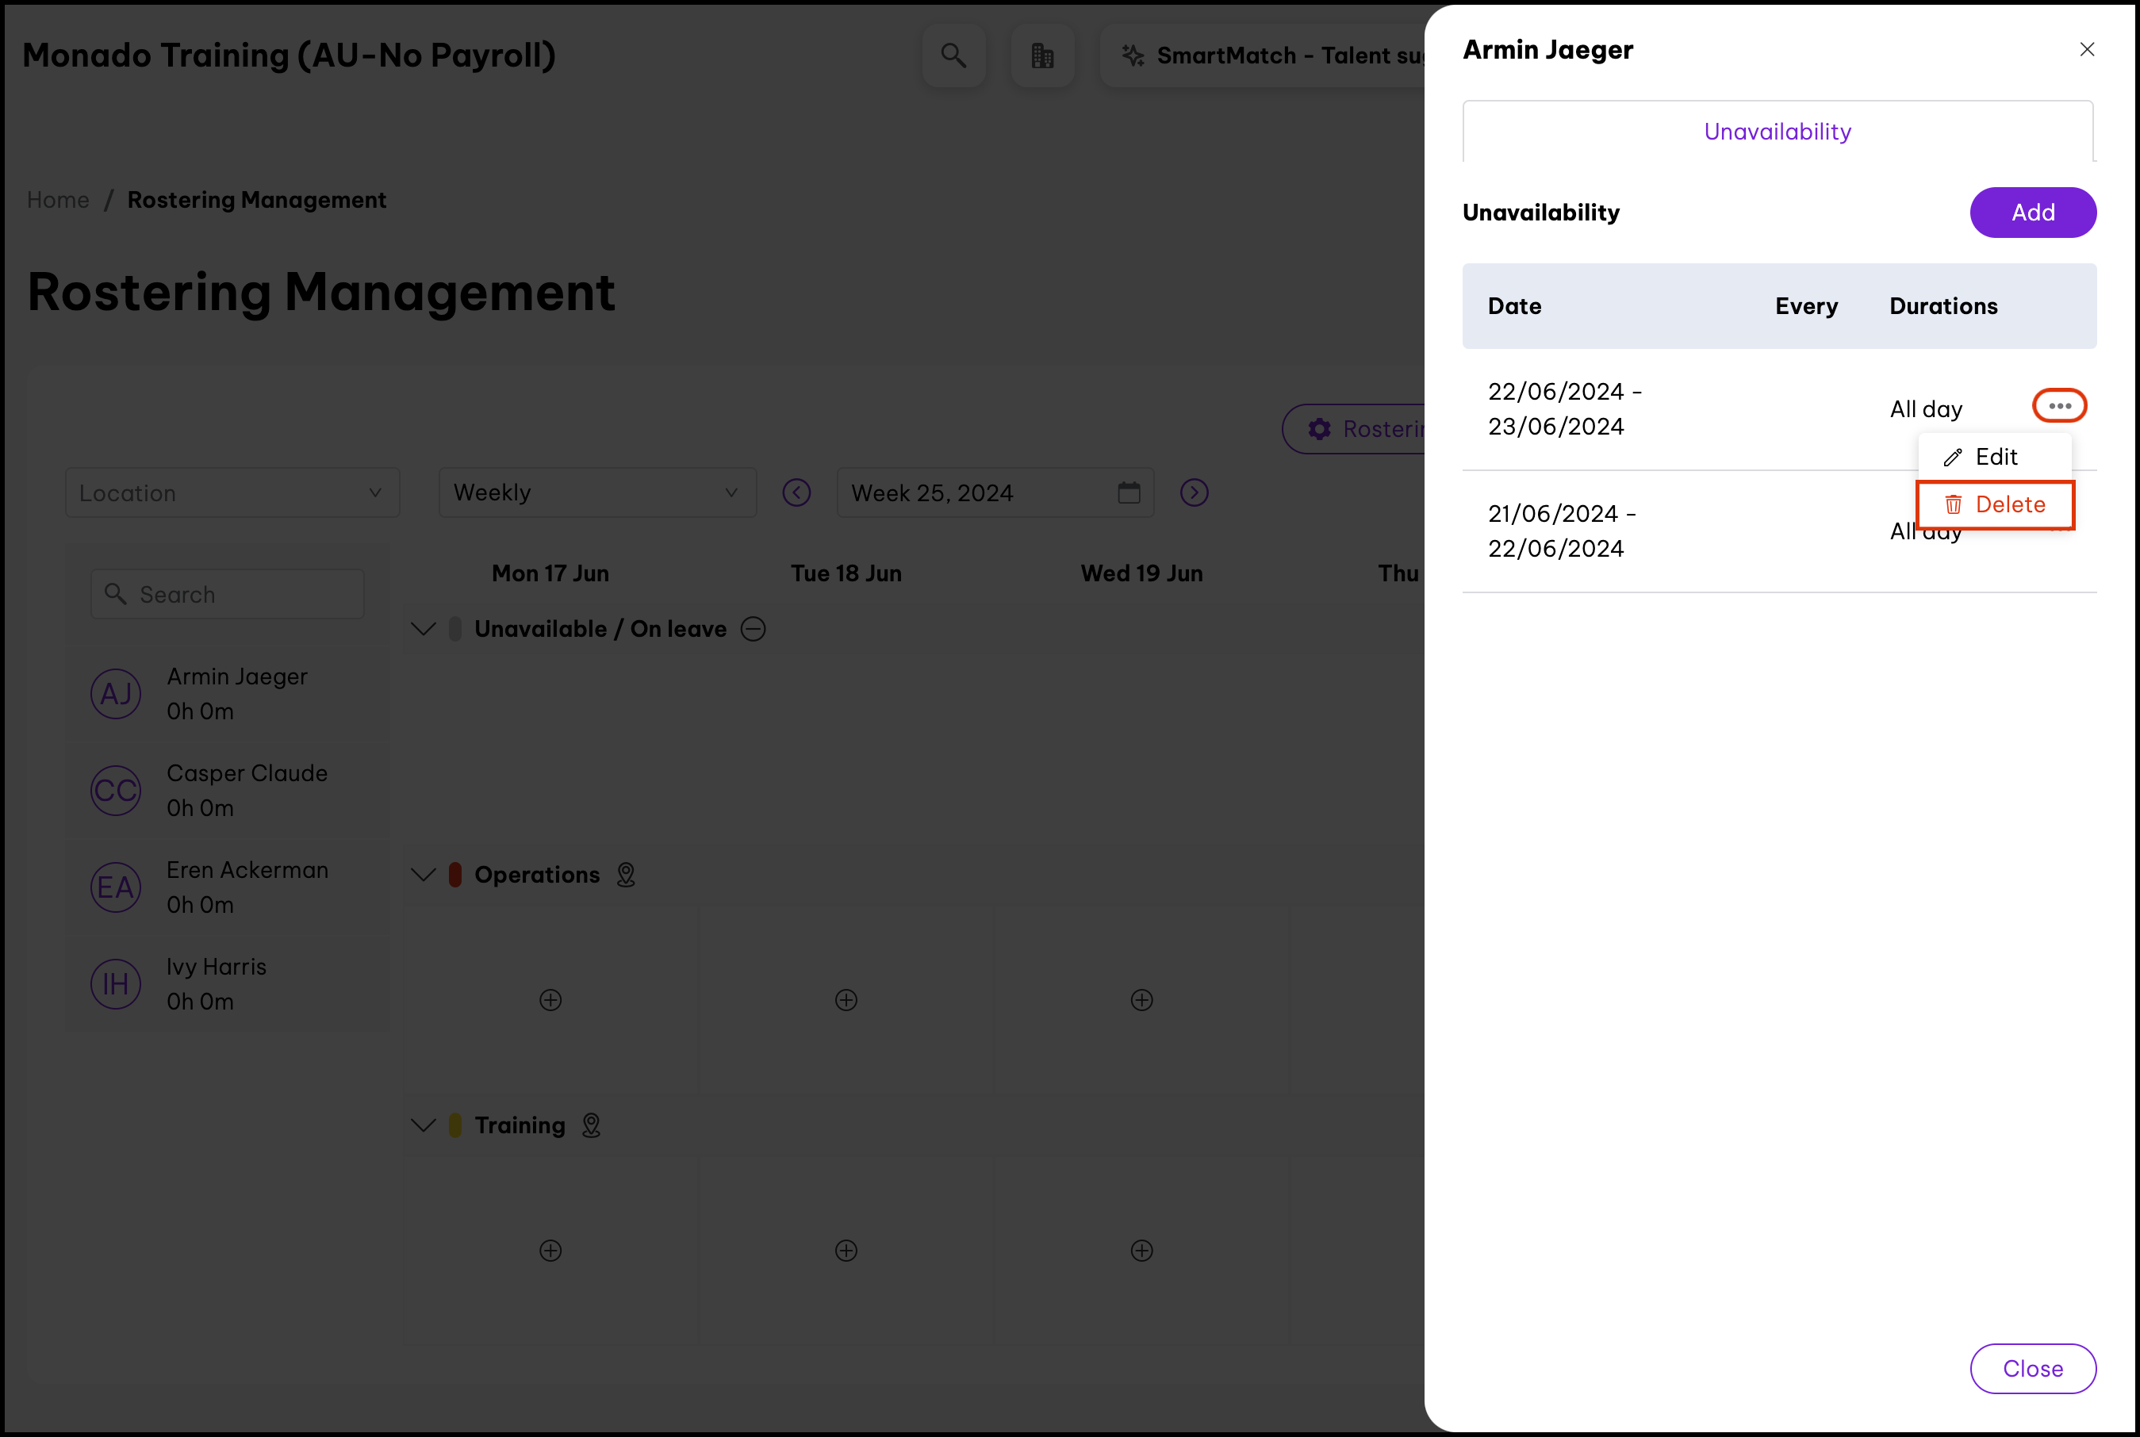Add Training shift on Wed 19 Jun
The image size is (2140, 1437).
click(x=1141, y=1251)
